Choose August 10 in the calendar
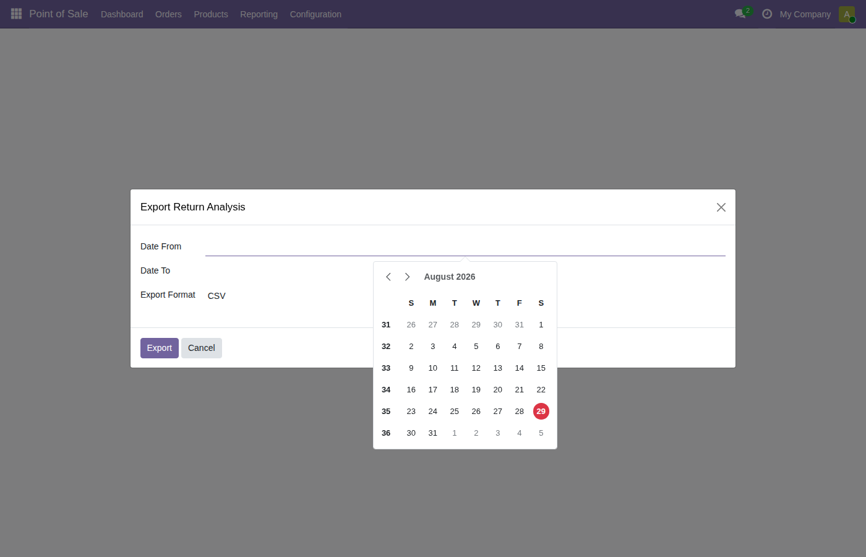Screen dimensions: 866x557 433,368
